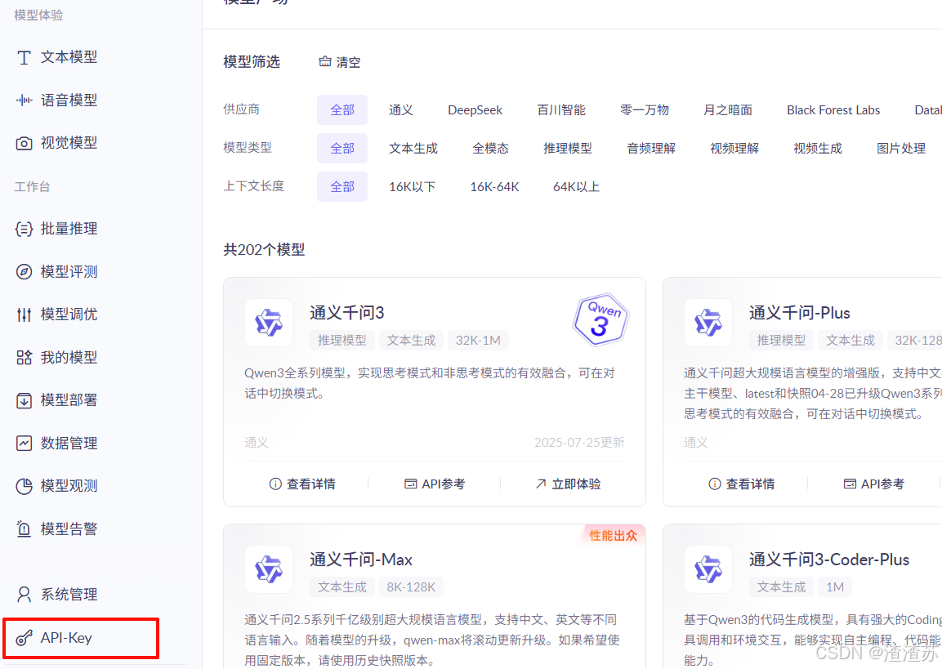Click the 清空 clear filter icon
The width and height of the screenshot is (942, 669).
tap(325, 61)
